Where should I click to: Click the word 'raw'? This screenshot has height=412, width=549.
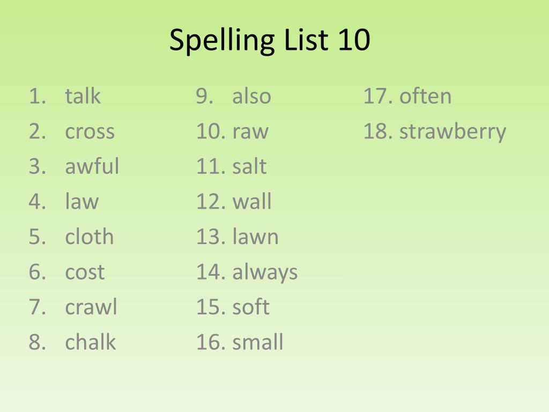coord(250,132)
